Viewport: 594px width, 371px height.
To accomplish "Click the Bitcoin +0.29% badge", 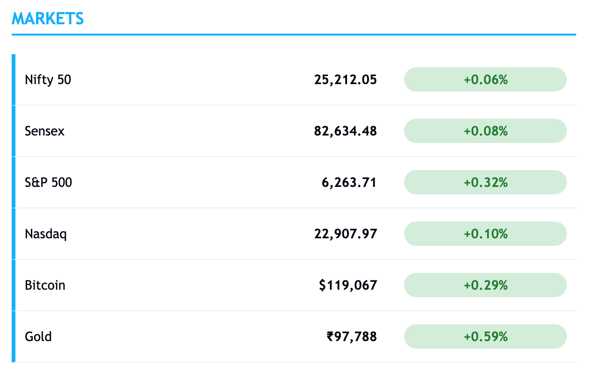I will click(485, 285).
